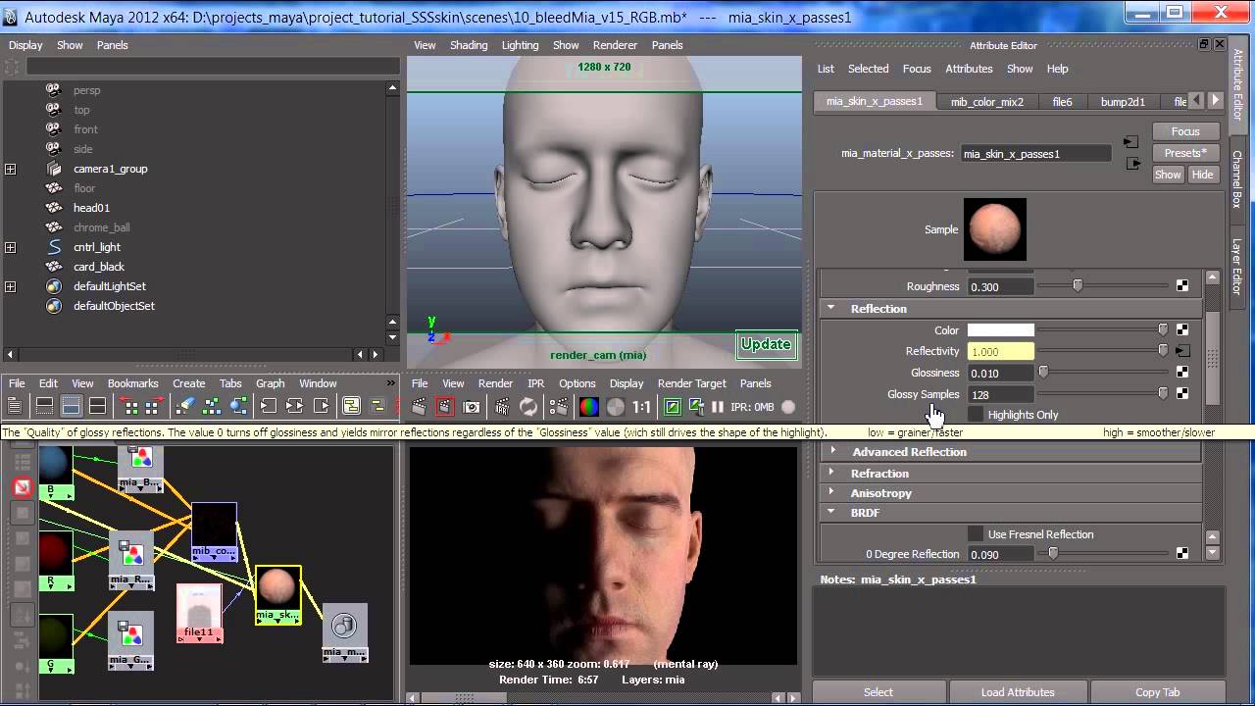
Task: Click the display alpha channel icon
Action: click(x=616, y=407)
